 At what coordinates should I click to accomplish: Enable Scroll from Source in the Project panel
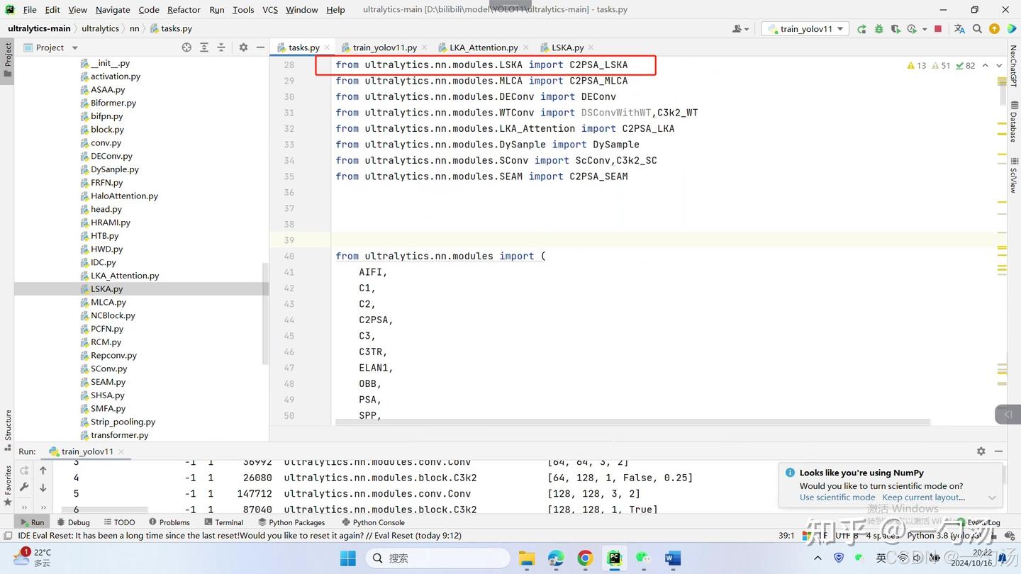tap(186, 47)
